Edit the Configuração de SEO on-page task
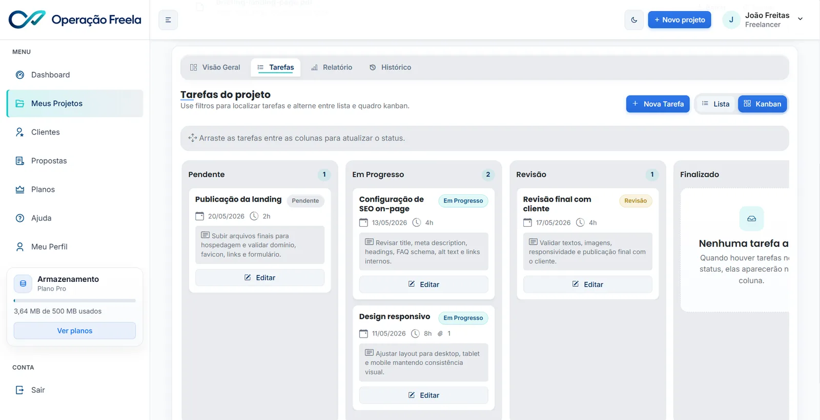Viewport: 820px width, 420px height. (x=424, y=284)
